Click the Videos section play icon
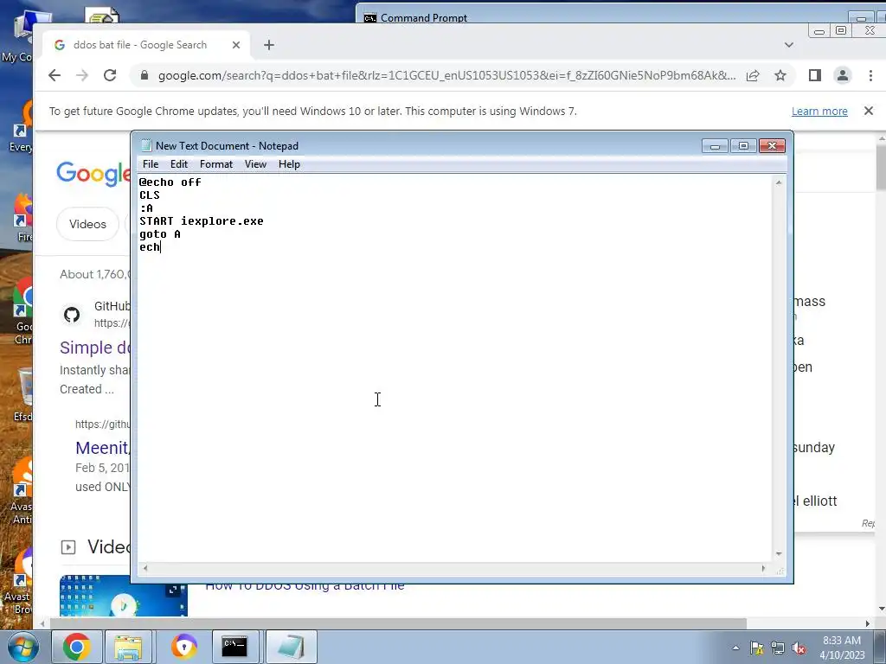 [67, 547]
